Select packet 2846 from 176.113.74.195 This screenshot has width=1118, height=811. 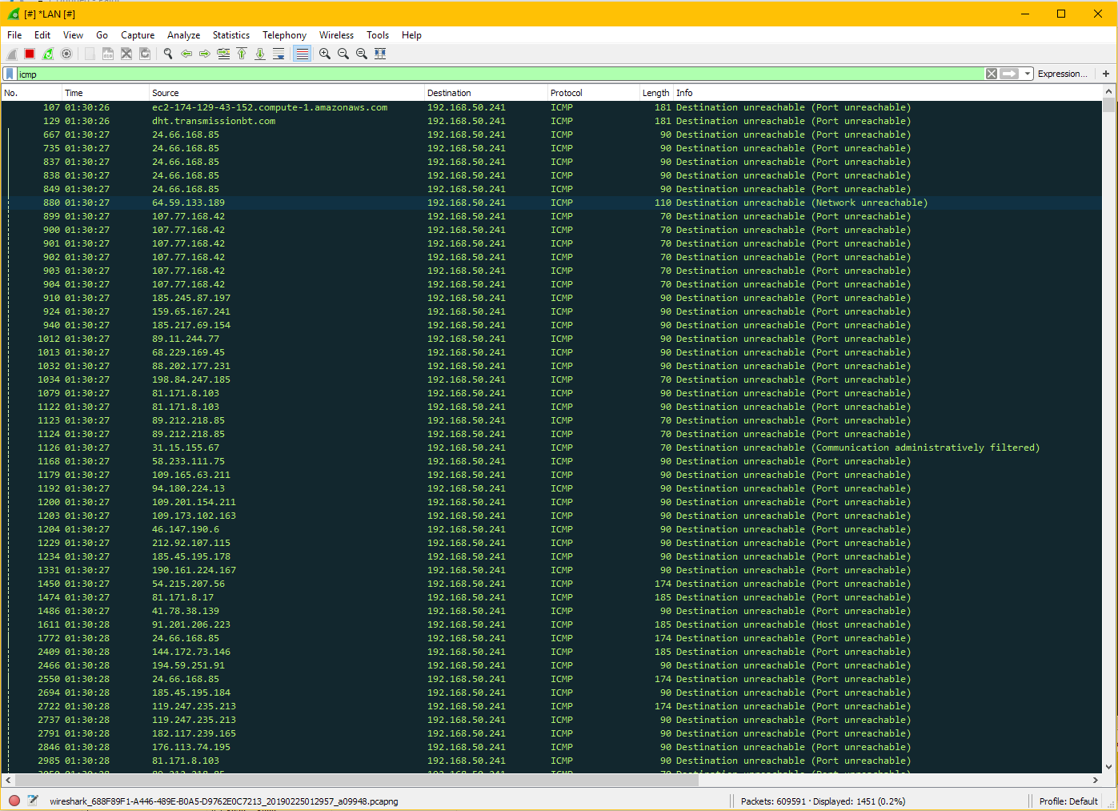[x=551, y=747]
